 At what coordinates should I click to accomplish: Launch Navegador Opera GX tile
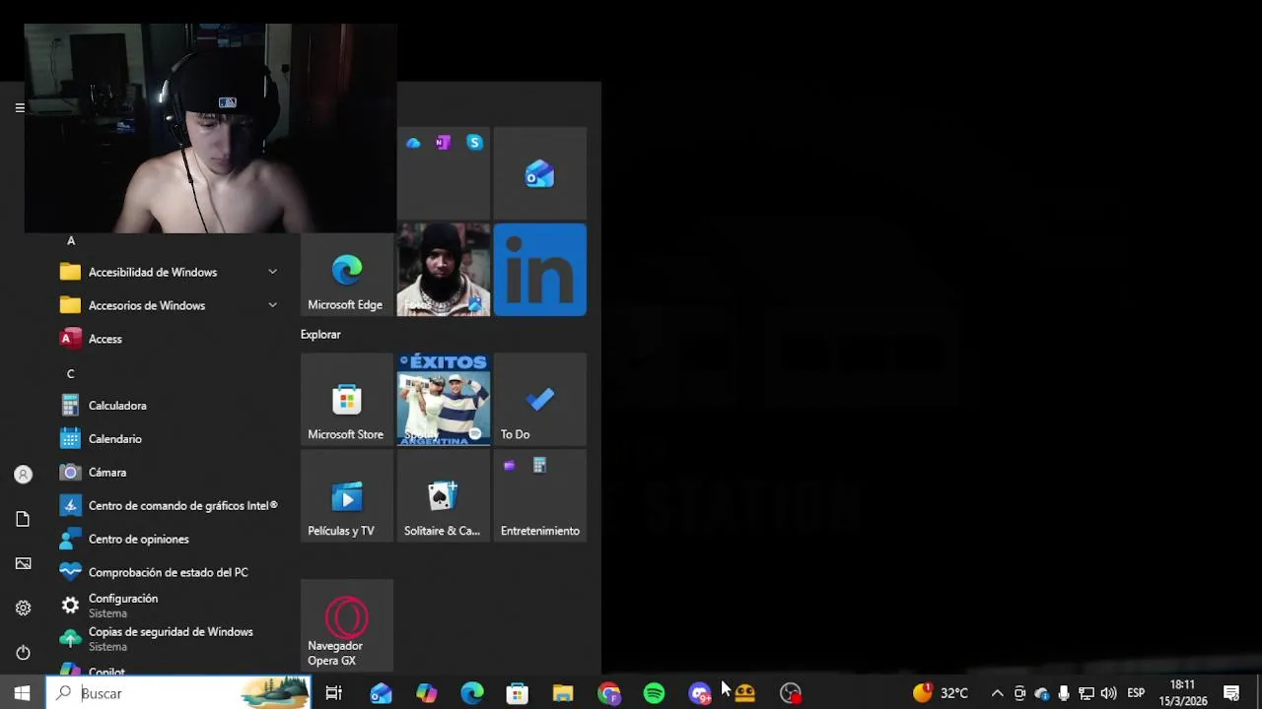[346, 625]
